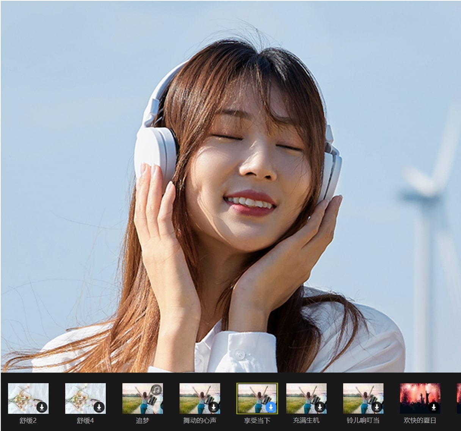The width and height of the screenshot is (461, 431).
Task: Click the music note icon on 追梦
Action: pyautogui.click(x=157, y=390)
